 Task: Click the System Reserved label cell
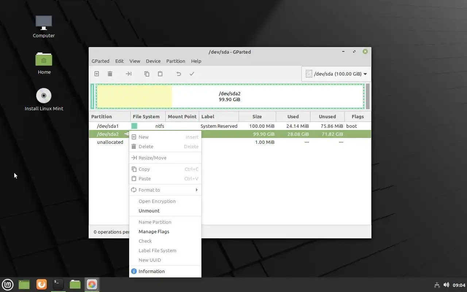click(219, 126)
